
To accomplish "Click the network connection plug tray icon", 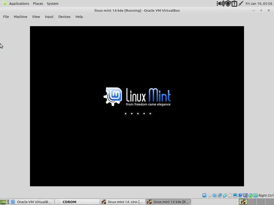I will [x=241, y=3].
